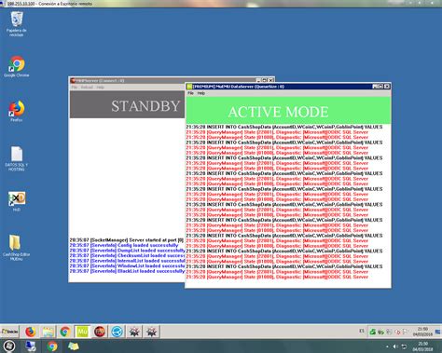Select the red round icon in the remote taskbar
The image size is (442, 353).
pyautogui.click(x=100, y=332)
